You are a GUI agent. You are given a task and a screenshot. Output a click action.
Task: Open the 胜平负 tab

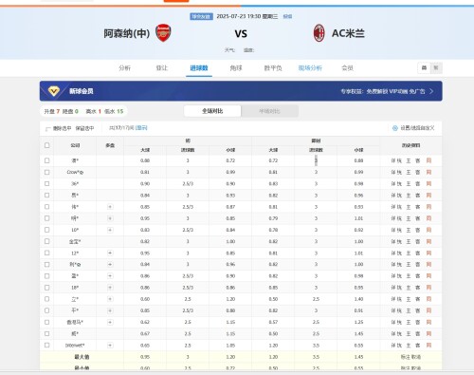(x=273, y=67)
